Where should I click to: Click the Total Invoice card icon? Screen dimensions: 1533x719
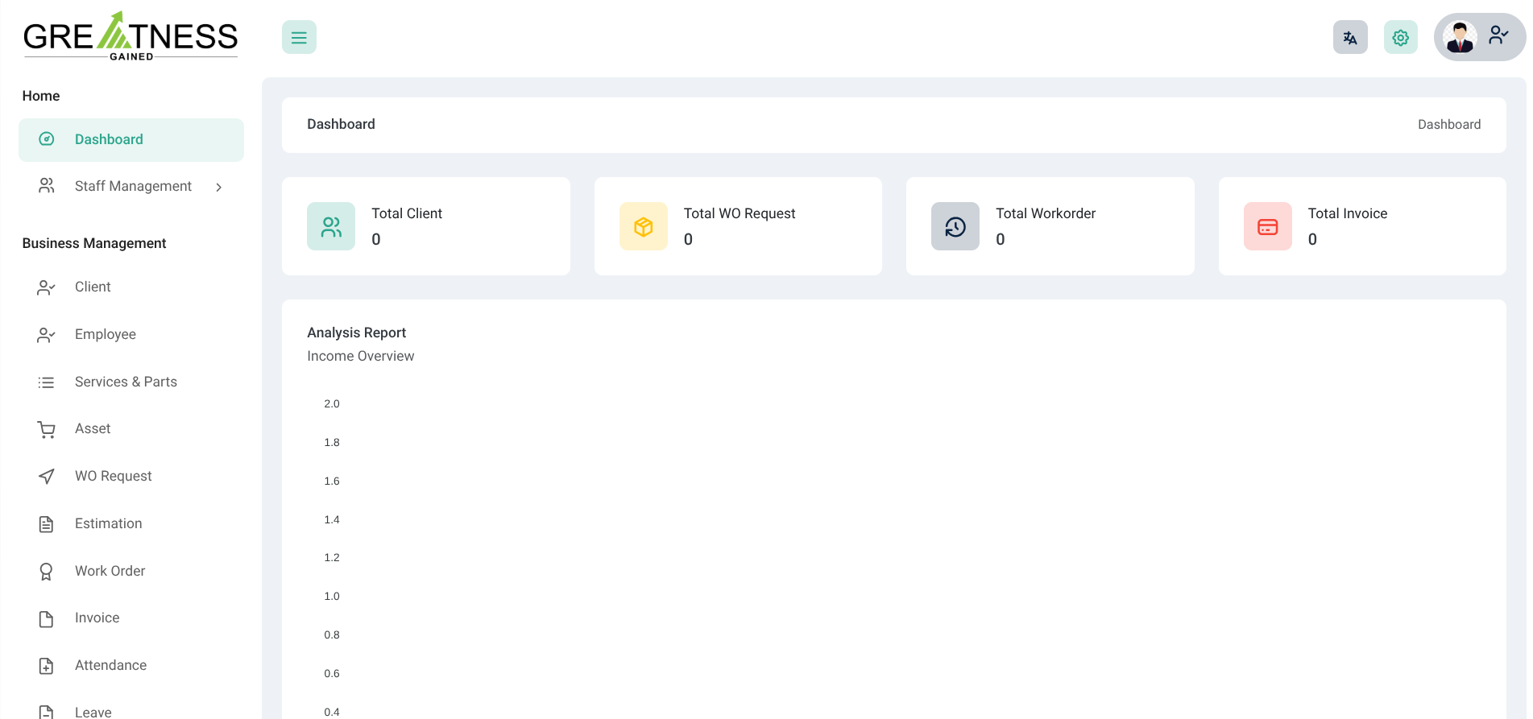pyautogui.click(x=1267, y=226)
